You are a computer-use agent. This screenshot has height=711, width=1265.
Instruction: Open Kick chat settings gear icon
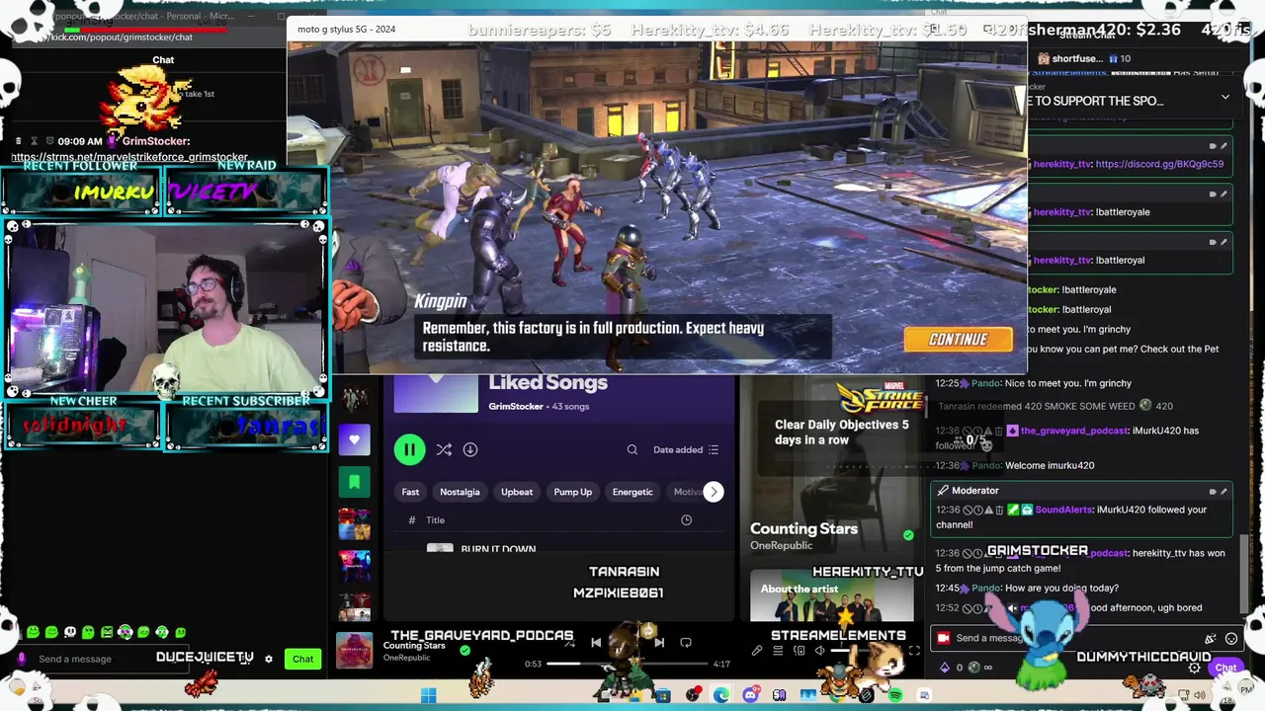(x=268, y=659)
